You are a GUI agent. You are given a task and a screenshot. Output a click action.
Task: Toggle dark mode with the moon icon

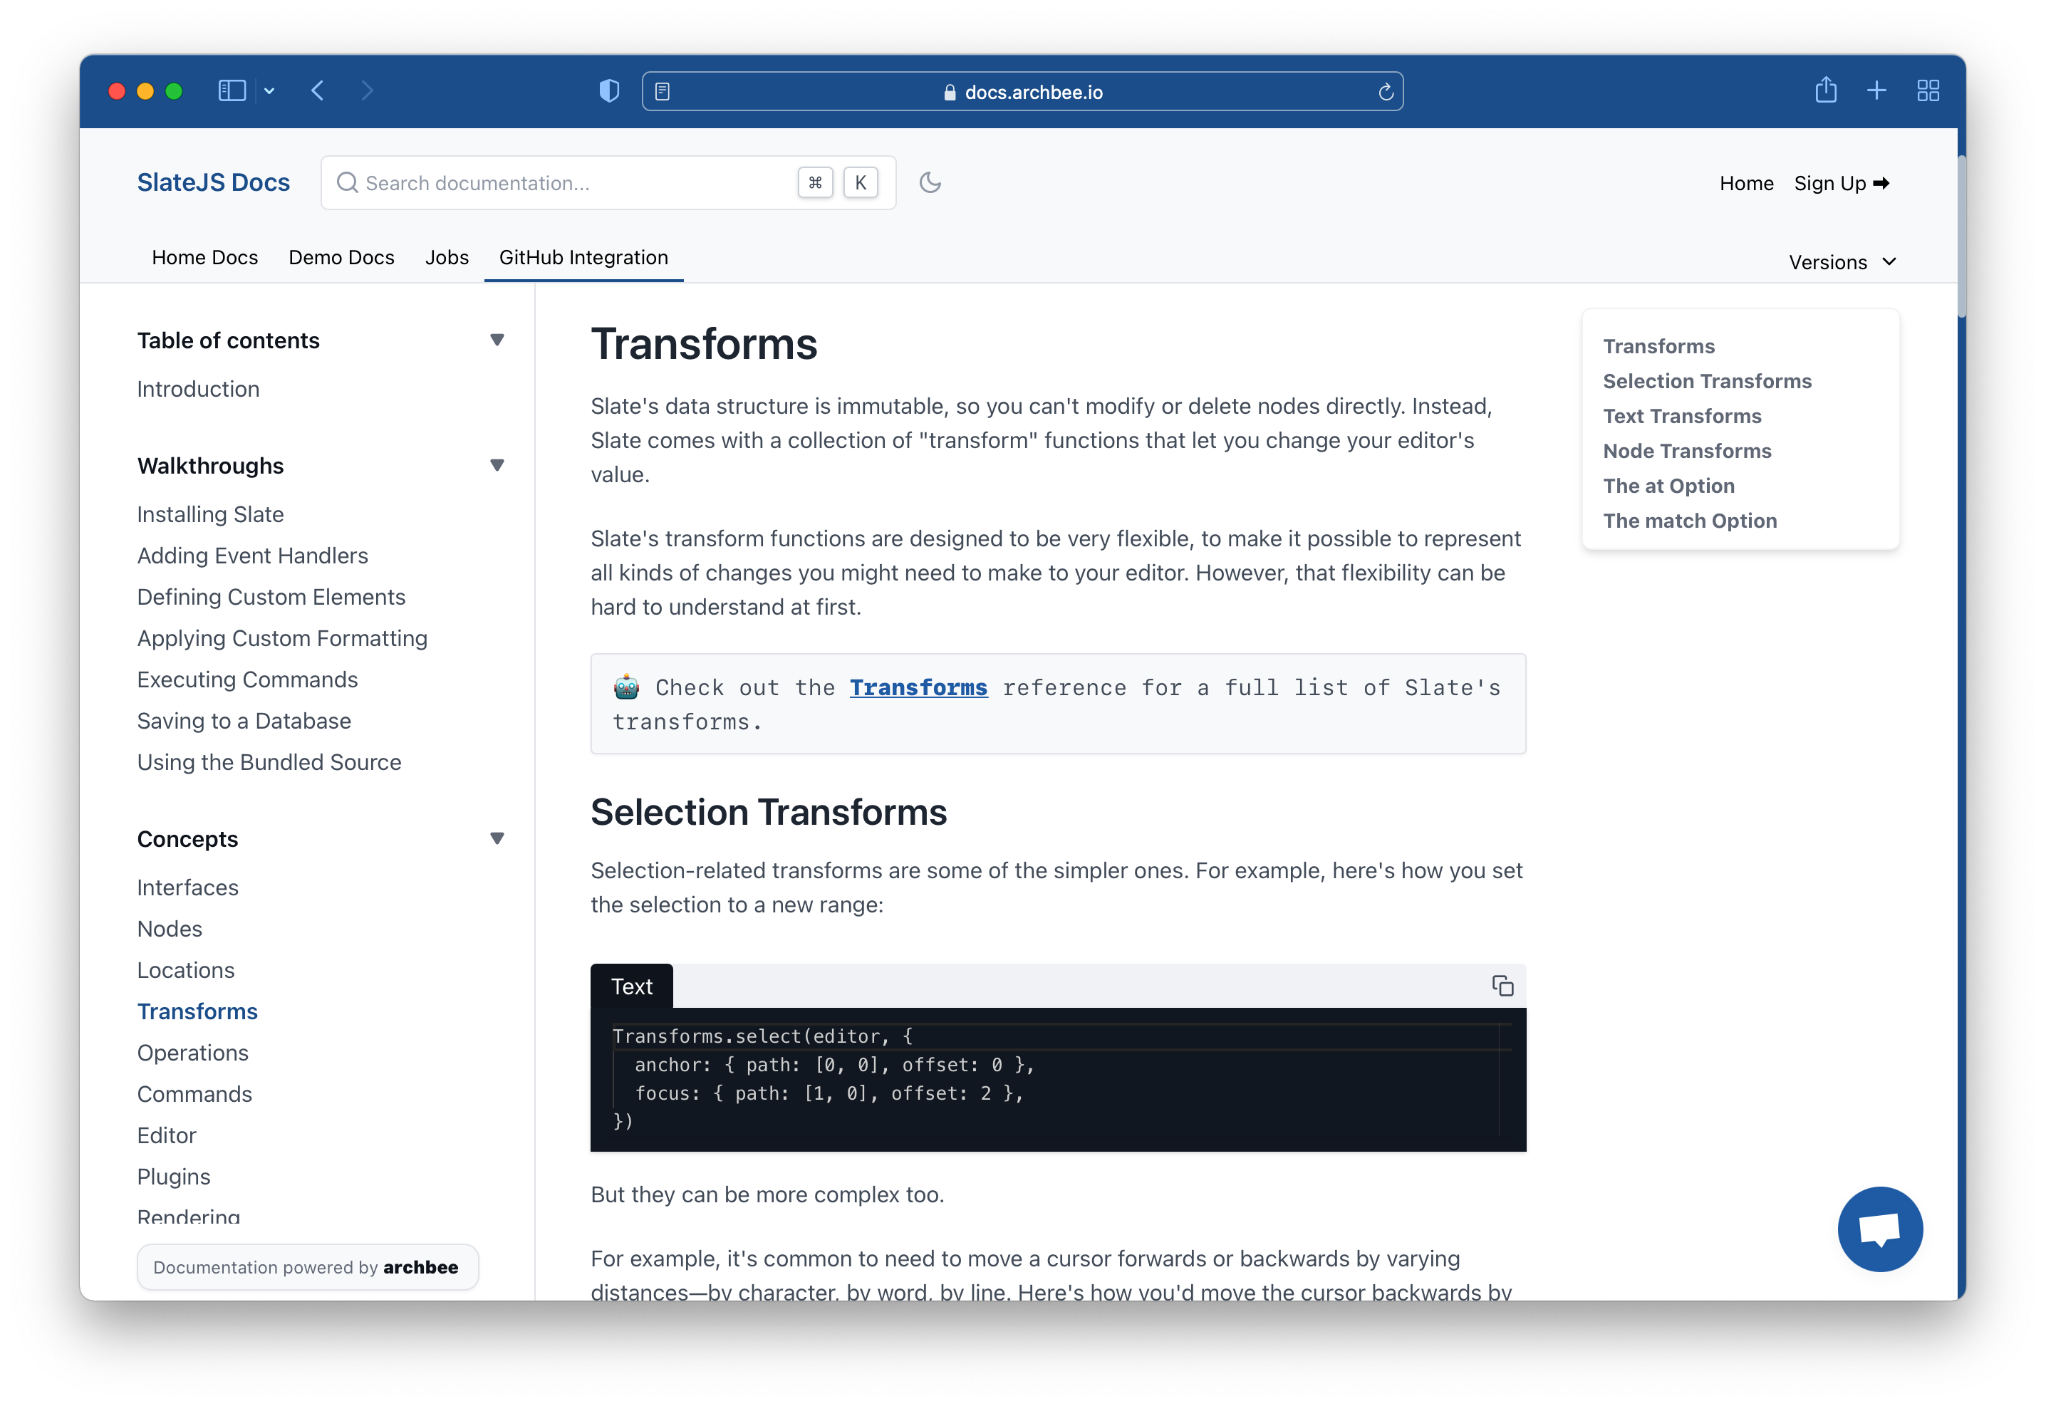pyautogui.click(x=930, y=182)
